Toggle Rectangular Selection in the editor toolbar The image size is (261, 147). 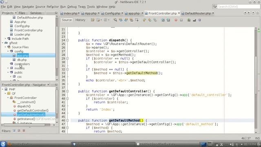pos(137,20)
